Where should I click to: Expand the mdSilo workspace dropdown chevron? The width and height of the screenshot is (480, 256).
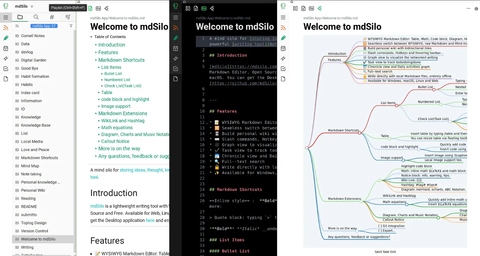tap(32, 6)
